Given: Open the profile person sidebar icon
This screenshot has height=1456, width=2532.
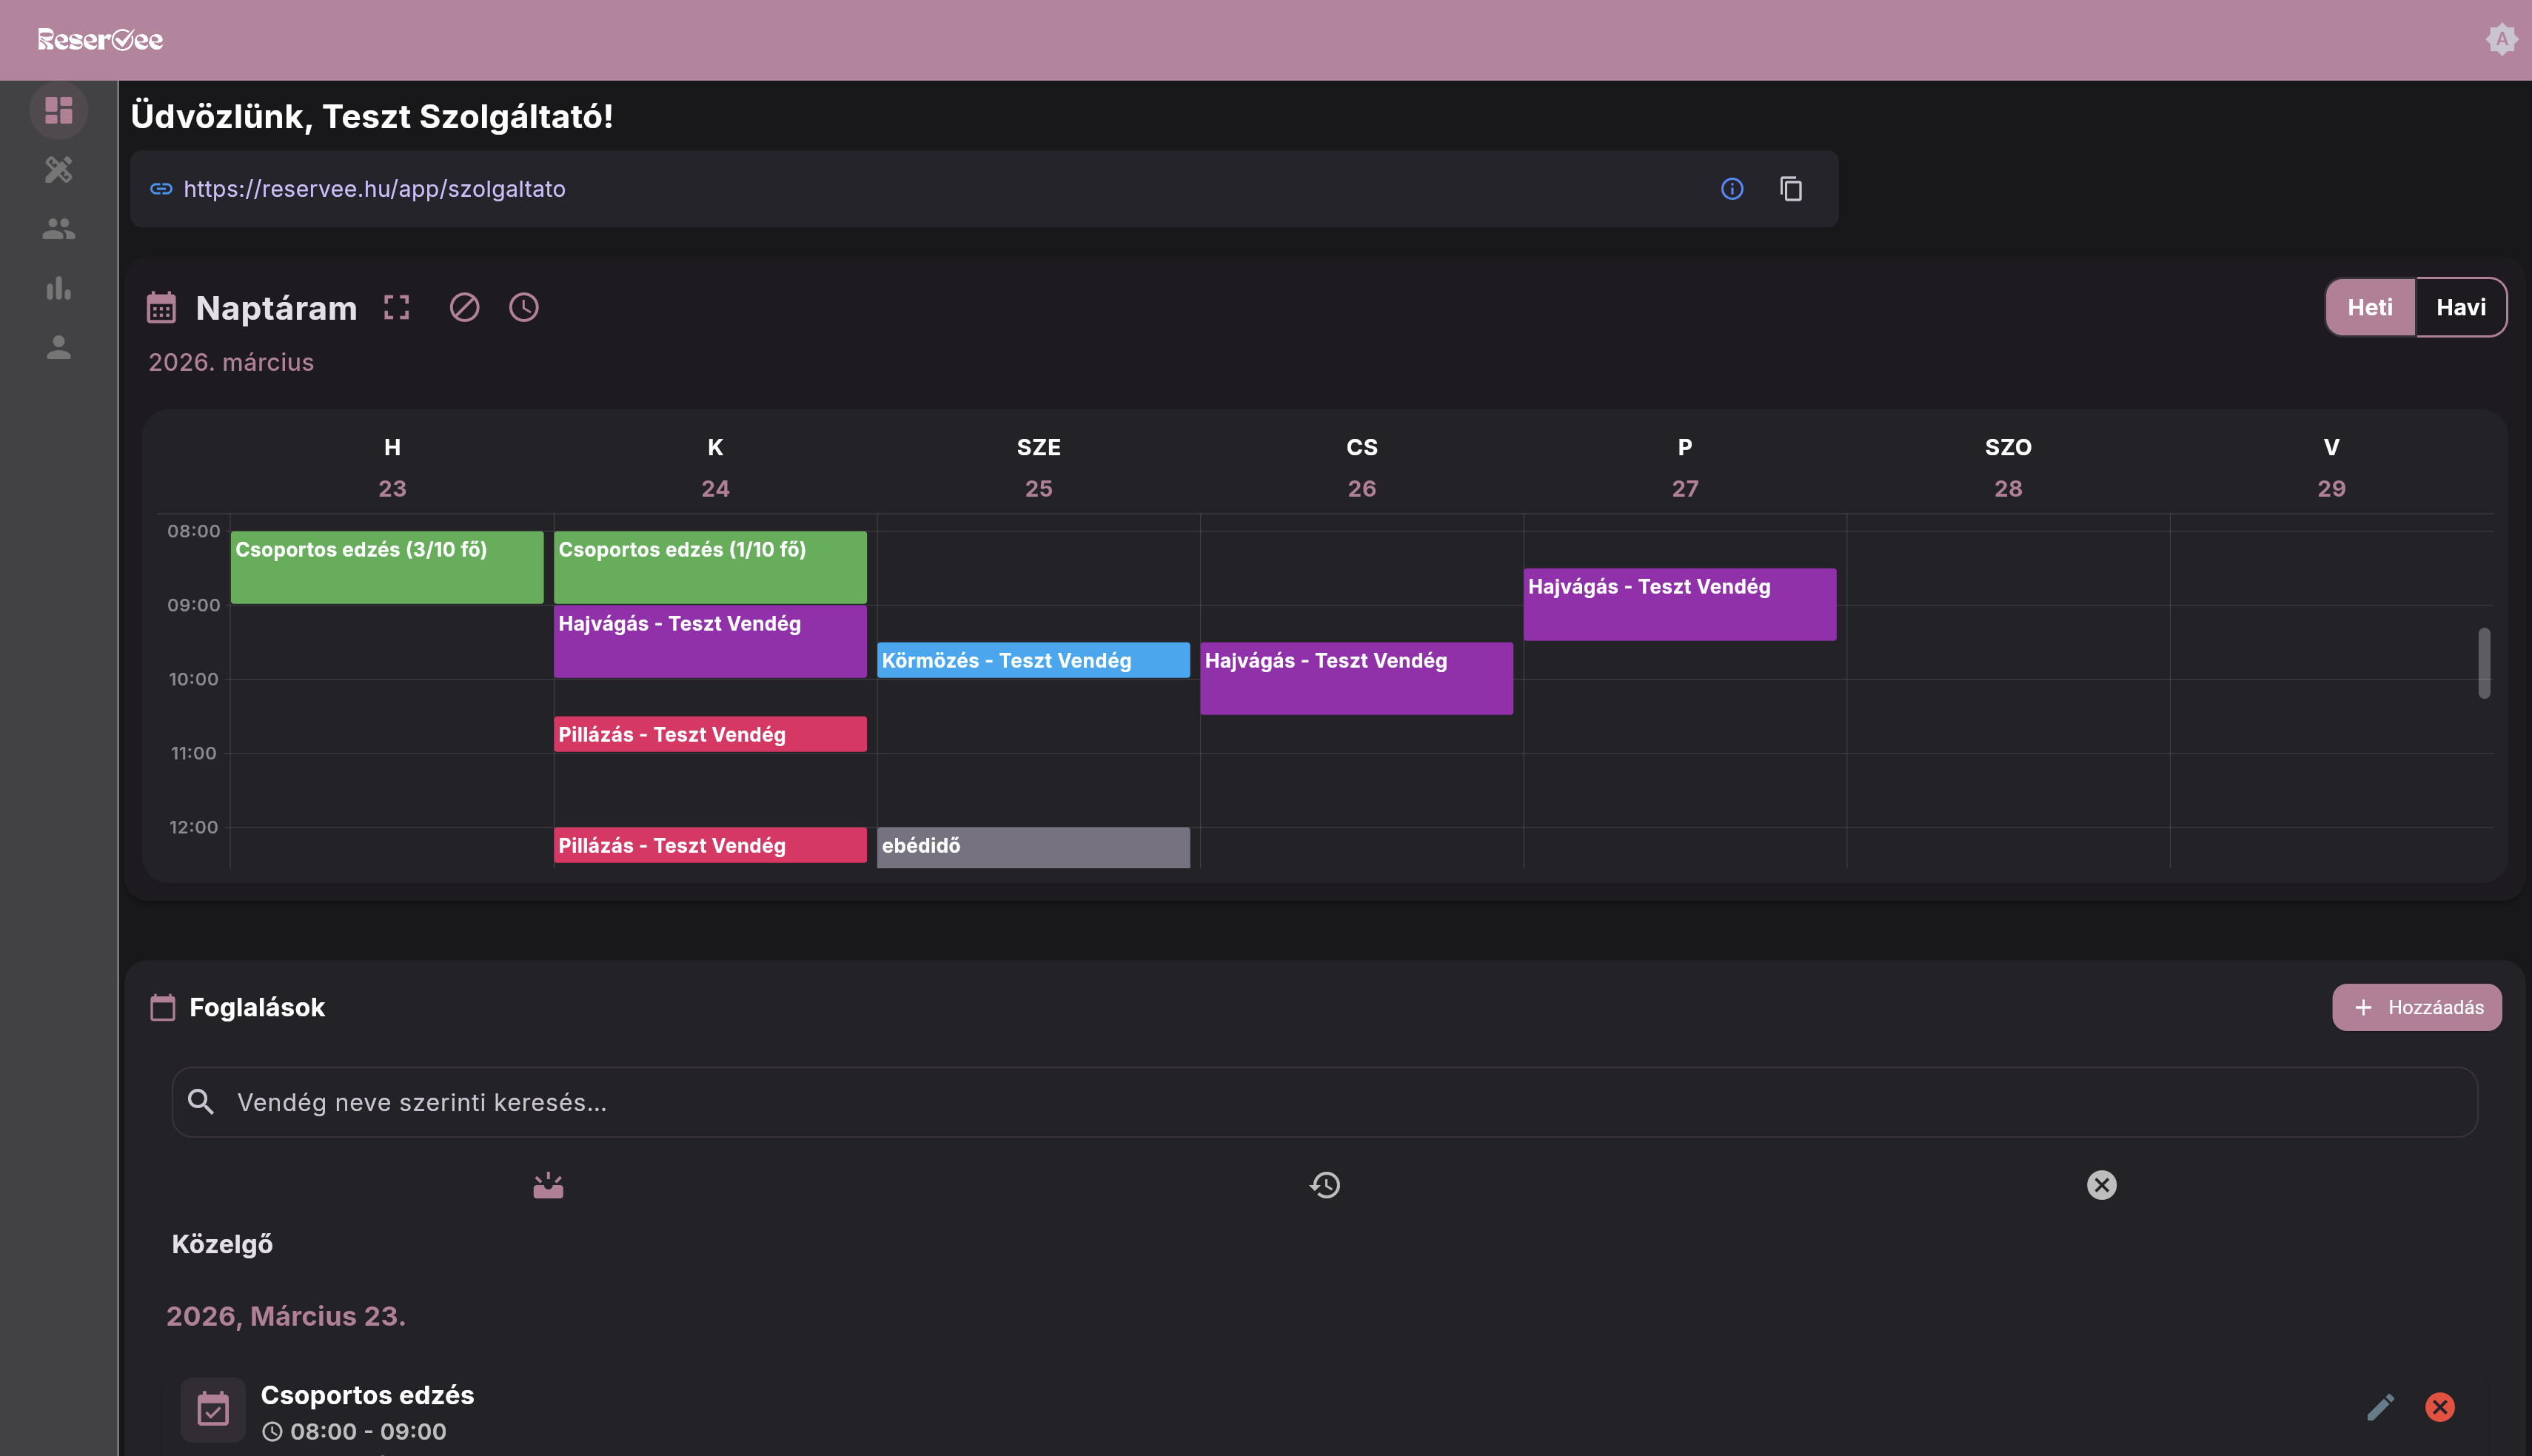Looking at the screenshot, I should pos(58,347).
